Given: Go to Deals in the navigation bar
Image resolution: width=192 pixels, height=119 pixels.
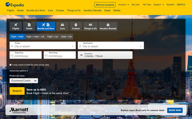Looking at the screenshot, I should pyautogui.click(x=107, y=11).
